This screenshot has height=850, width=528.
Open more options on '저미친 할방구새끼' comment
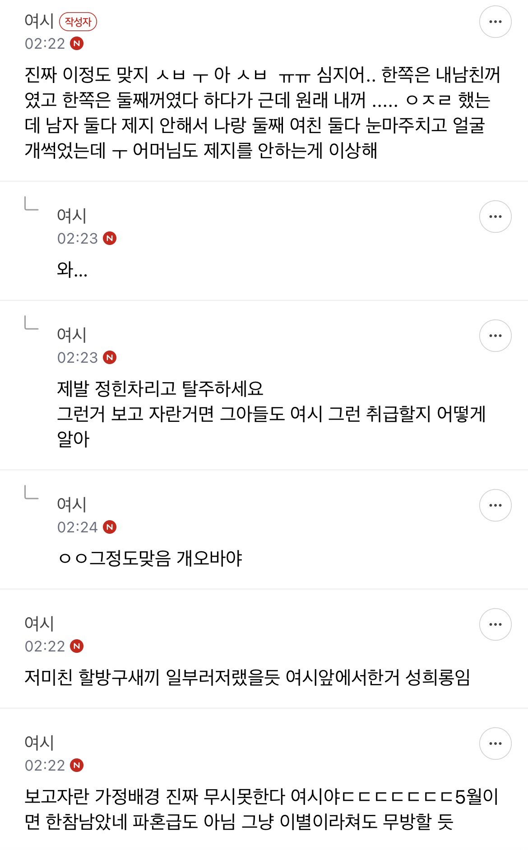[x=495, y=624]
